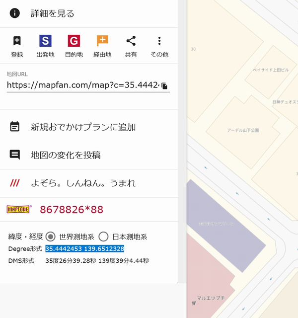Click the map URL text field
The height and width of the screenshot is (318, 298).
pyautogui.click(x=82, y=85)
